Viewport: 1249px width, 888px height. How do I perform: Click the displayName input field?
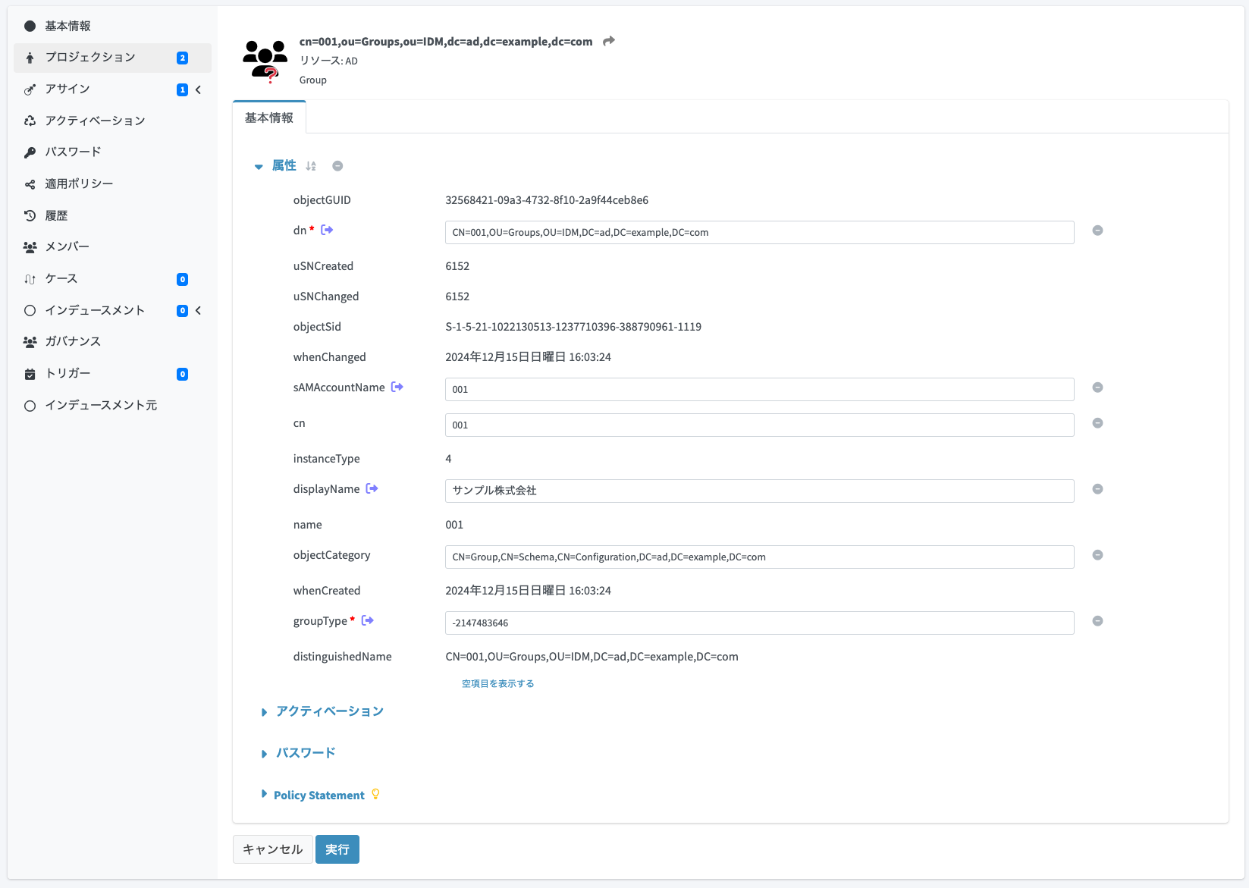coord(759,491)
